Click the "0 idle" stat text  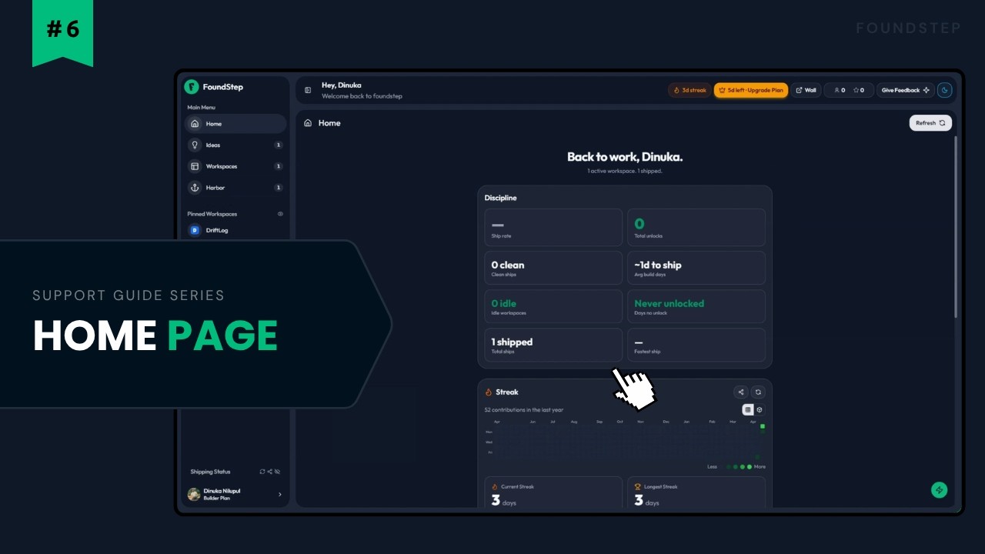(504, 303)
